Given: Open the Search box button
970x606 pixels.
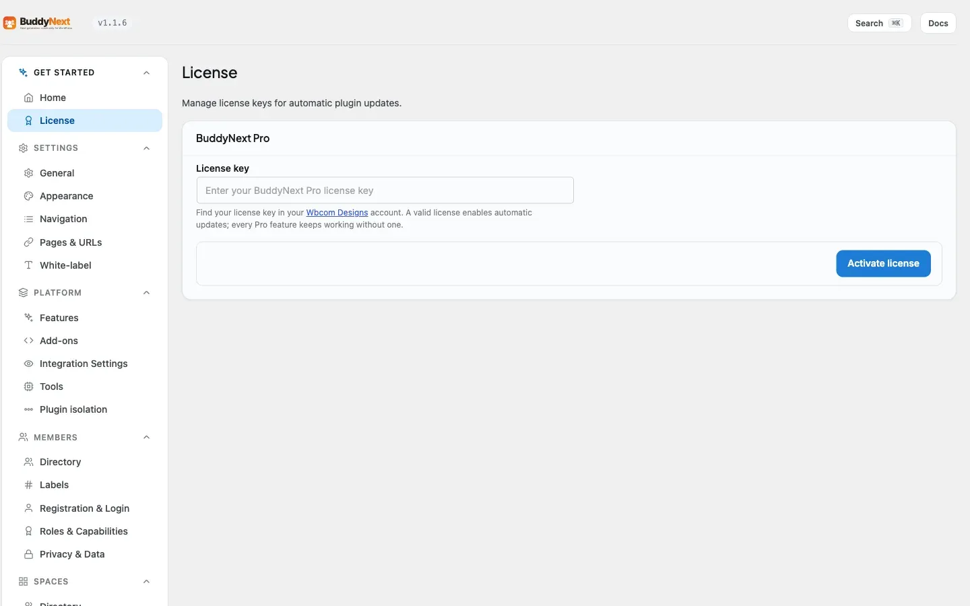Looking at the screenshot, I should 879,23.
